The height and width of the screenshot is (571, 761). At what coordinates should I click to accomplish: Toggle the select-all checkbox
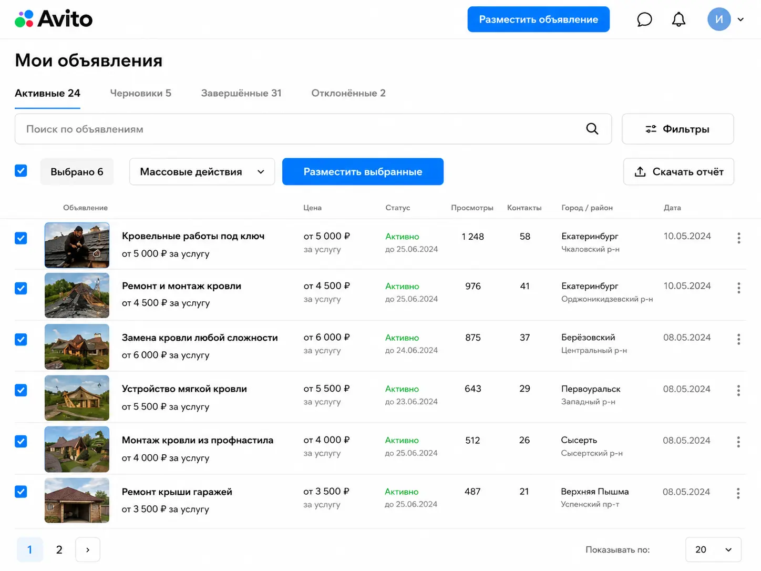coord(21,171)
